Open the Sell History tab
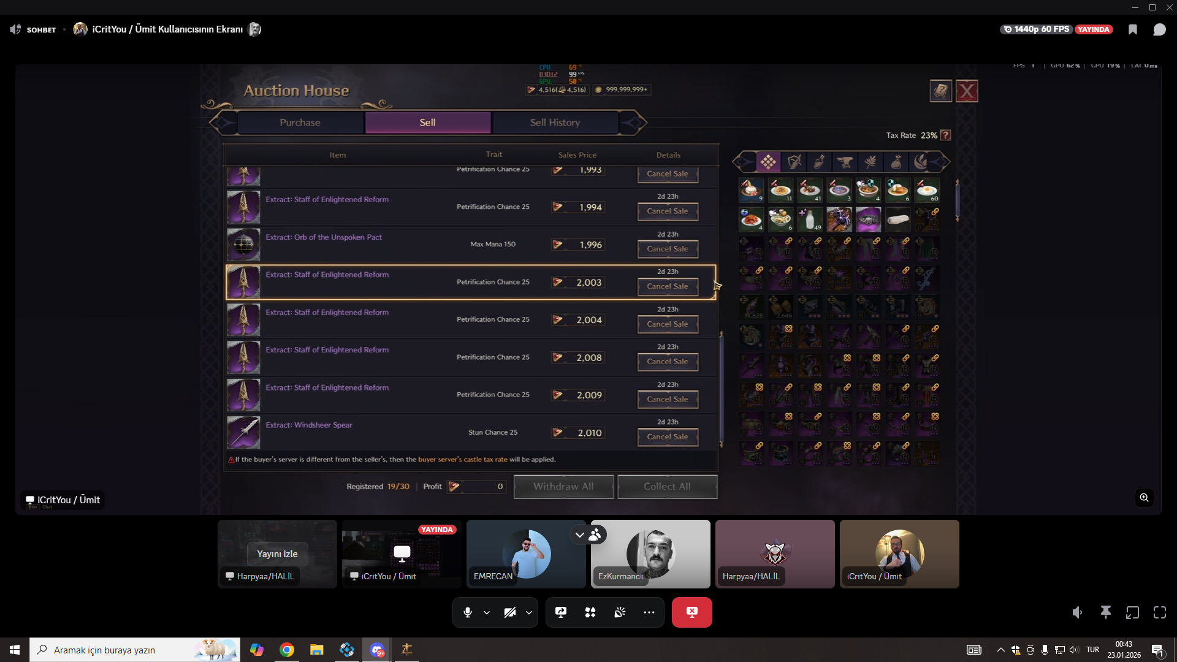 555,123
